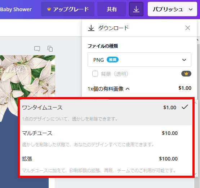The image size is (200, 188).
Task: Select the マルチユース $10.00 option
Action: (106, 138)
